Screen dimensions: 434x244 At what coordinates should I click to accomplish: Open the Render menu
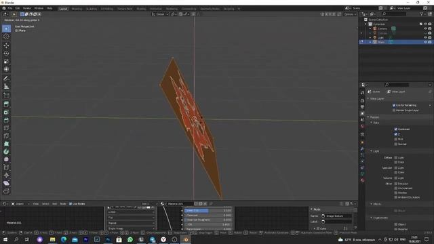tap(27, 8)
